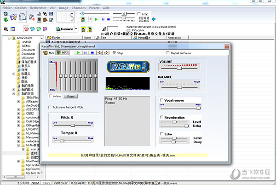Pause playback in the main toolbar

tap(103, 19)
